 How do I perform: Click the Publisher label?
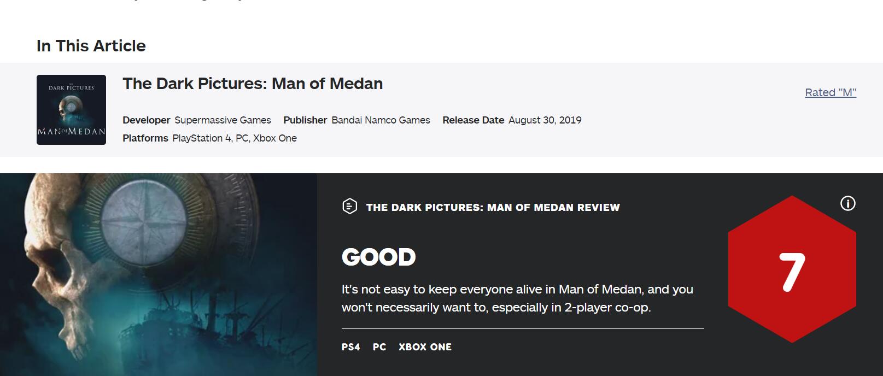[x=305, y=120]
